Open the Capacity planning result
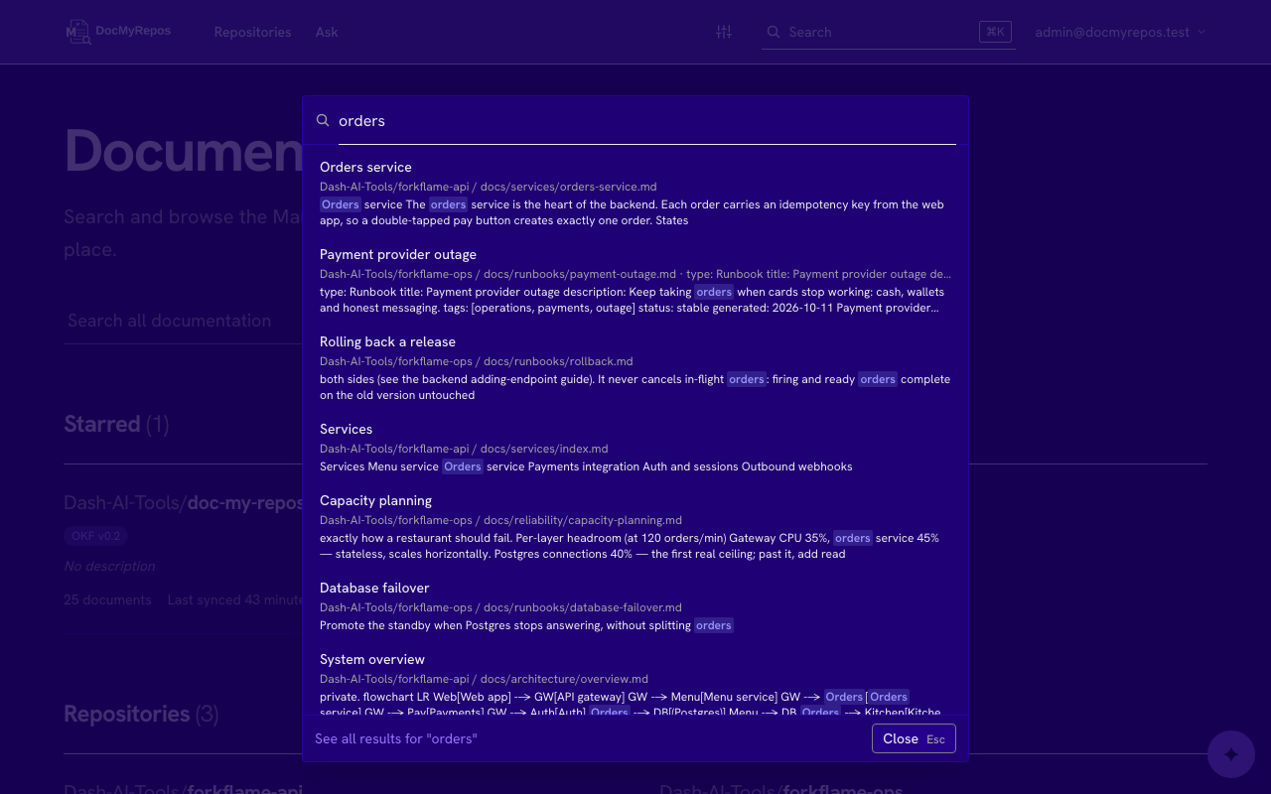 [x=635, y=527]
